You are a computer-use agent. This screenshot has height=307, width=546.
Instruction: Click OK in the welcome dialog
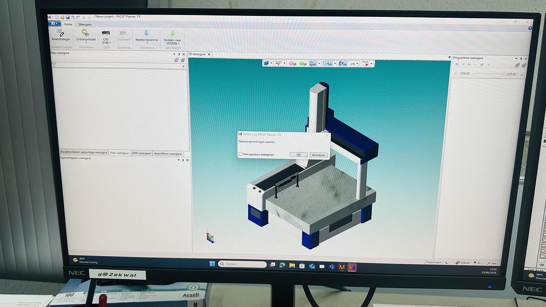pyautogui.click(x=299, y=155)
